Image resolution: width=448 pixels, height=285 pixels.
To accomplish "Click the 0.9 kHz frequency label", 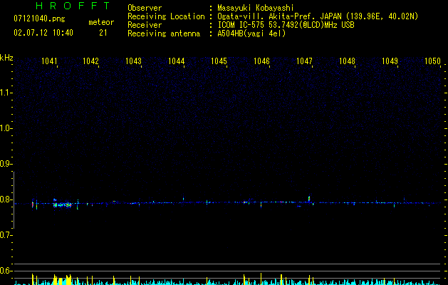I will [x=5, y=164].
